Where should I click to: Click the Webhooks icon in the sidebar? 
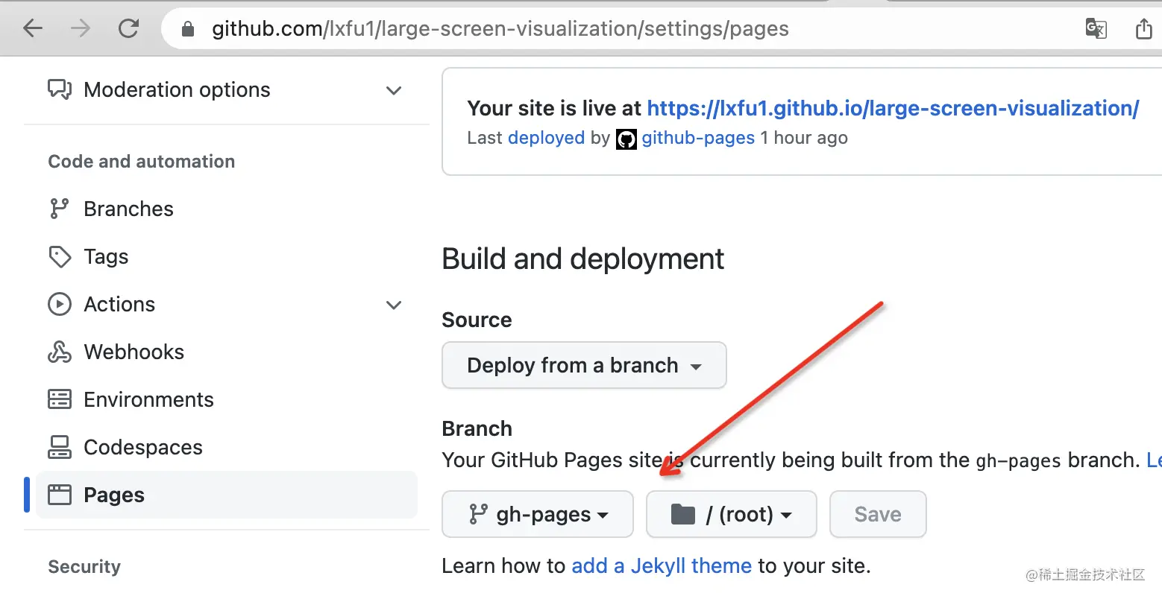tap(60, 352)
